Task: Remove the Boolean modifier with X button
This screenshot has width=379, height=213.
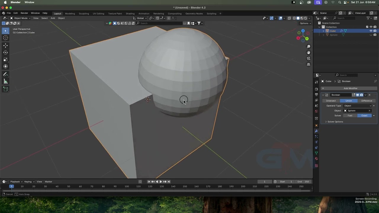Action: [x=370, y=95]
